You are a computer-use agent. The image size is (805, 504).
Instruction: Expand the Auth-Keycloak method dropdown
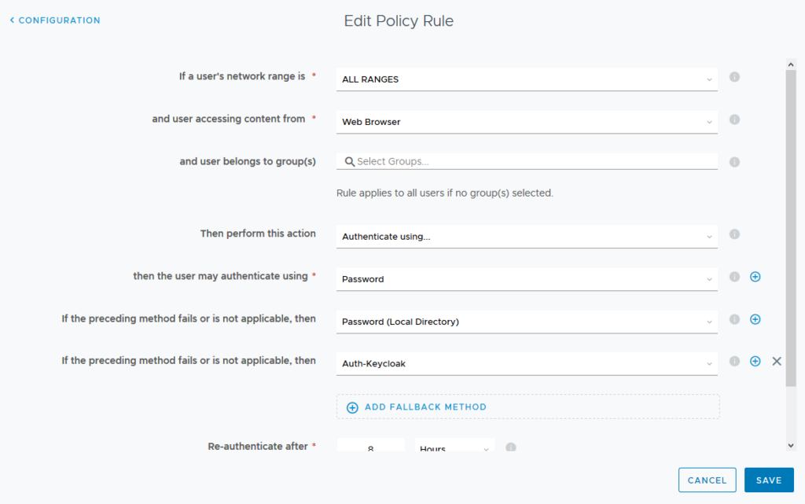click(x=527, y=364)
